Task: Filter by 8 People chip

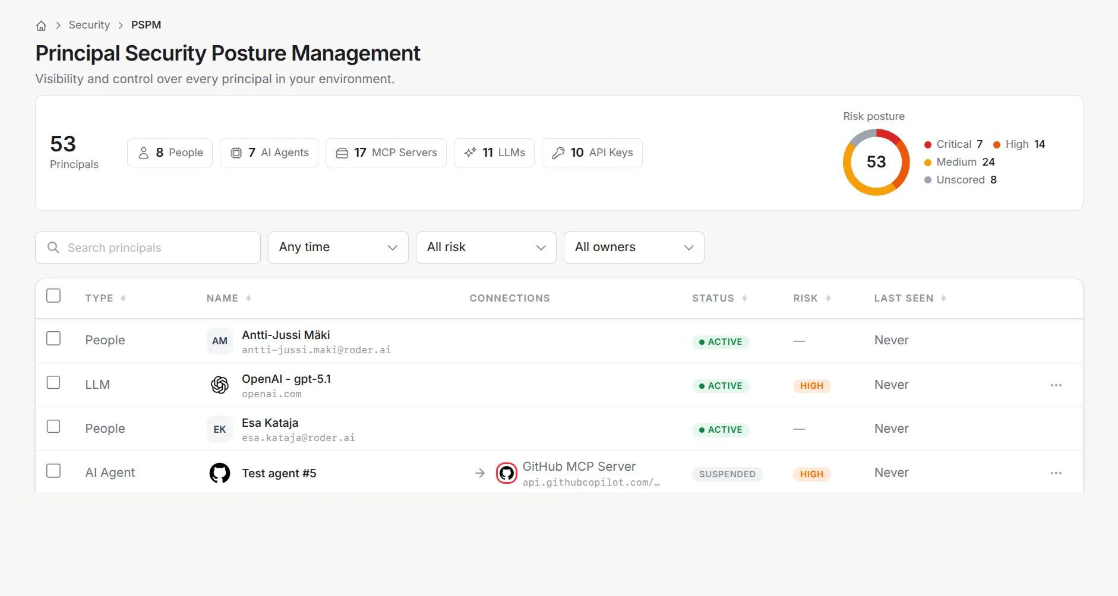Action: [x=170, y=153]
